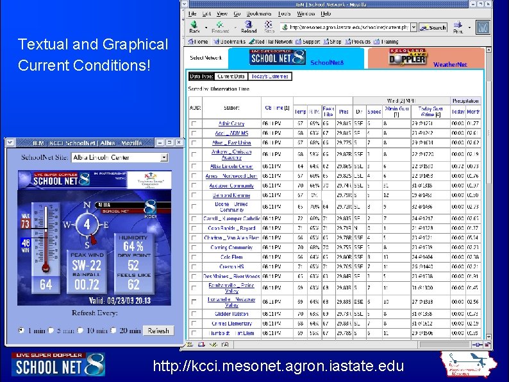The width and height of the screenshot is (509, 382).
Task: Switch to Current Data type
Action: point(231,76)
